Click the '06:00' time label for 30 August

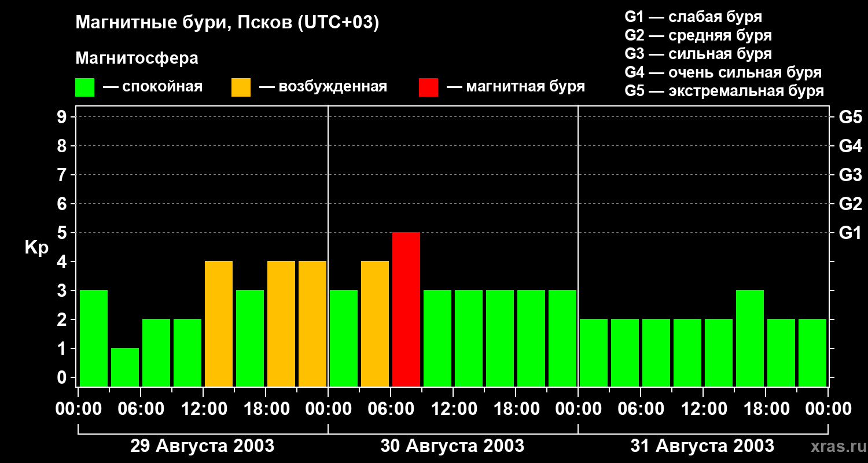391,409
